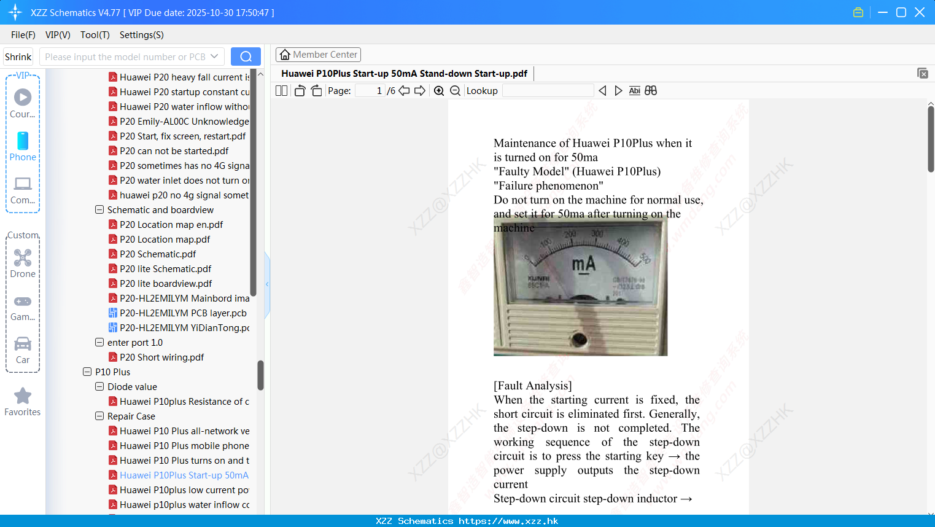Open P20 Start, fix screen, restart.pdf

tap(182, 136)
